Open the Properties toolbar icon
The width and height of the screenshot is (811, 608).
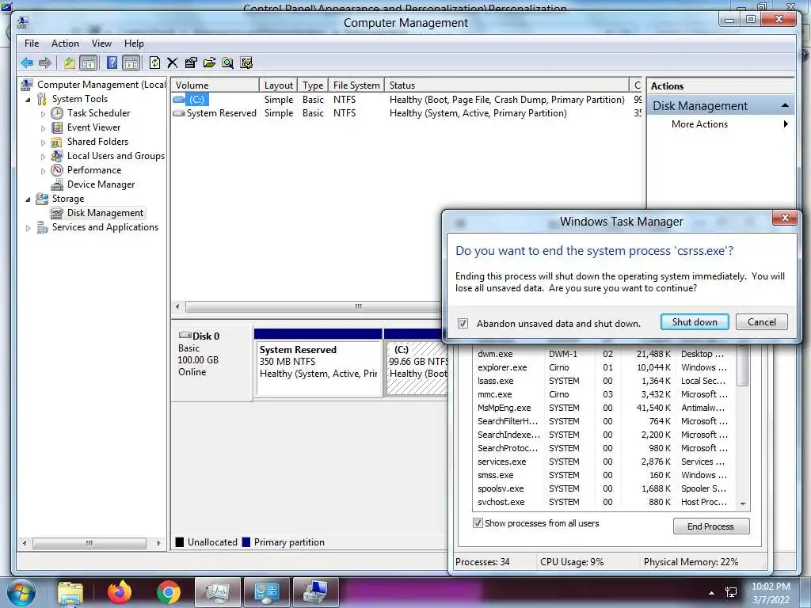[x=191, y=63]
